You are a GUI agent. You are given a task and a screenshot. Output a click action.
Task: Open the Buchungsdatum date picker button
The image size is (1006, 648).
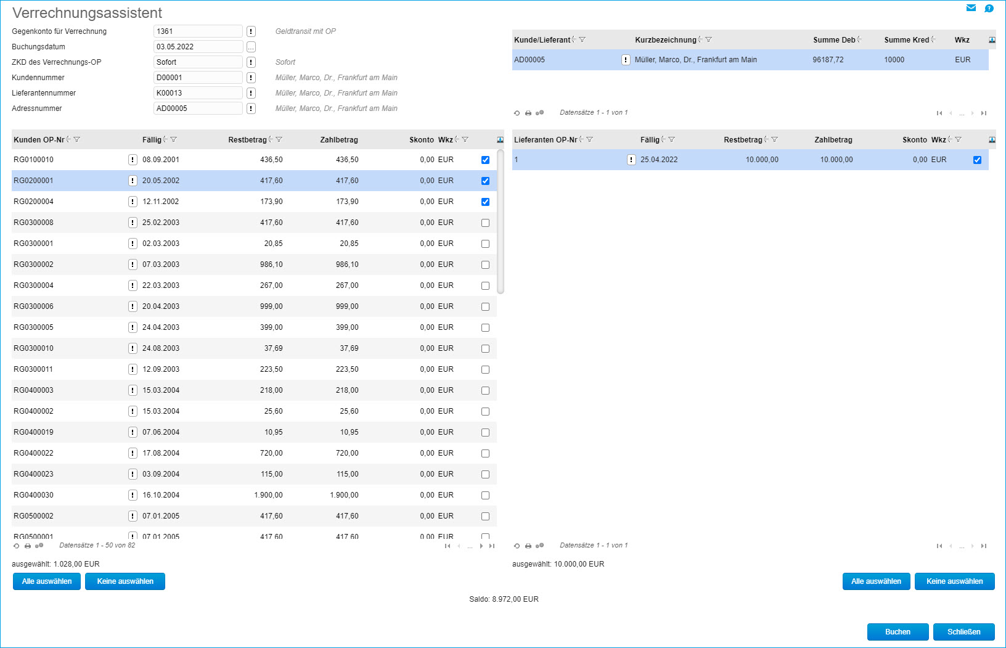pos(251,47)
